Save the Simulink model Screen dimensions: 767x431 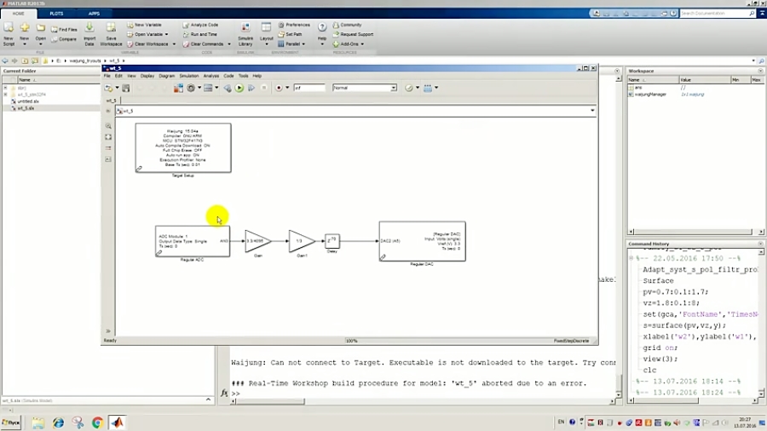click(126, 88)
